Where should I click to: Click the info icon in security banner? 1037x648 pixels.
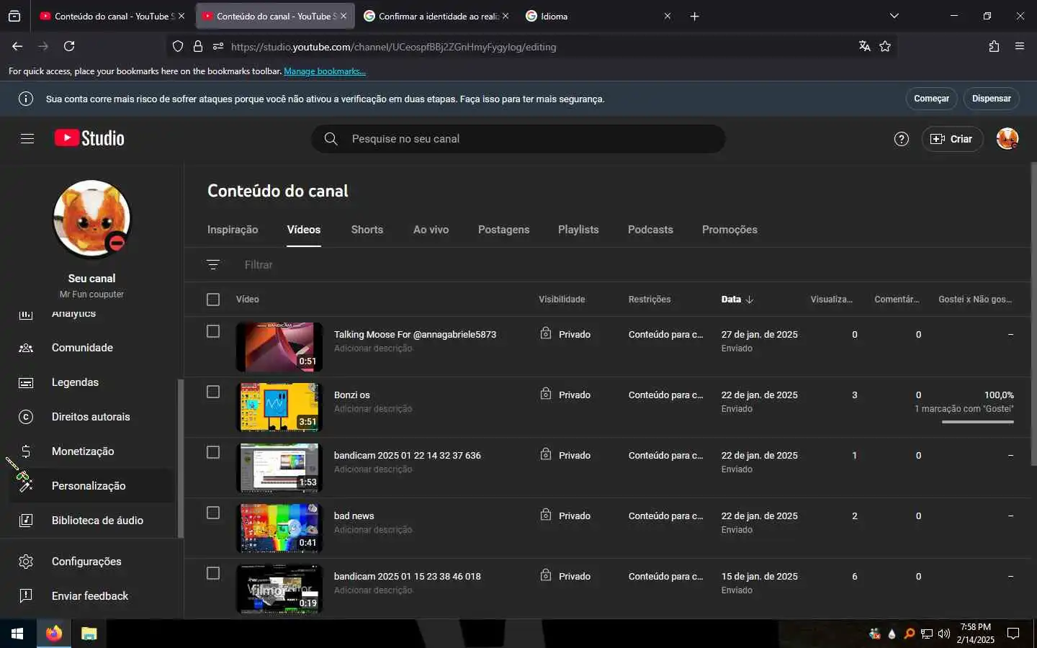(x=26, y=99)
